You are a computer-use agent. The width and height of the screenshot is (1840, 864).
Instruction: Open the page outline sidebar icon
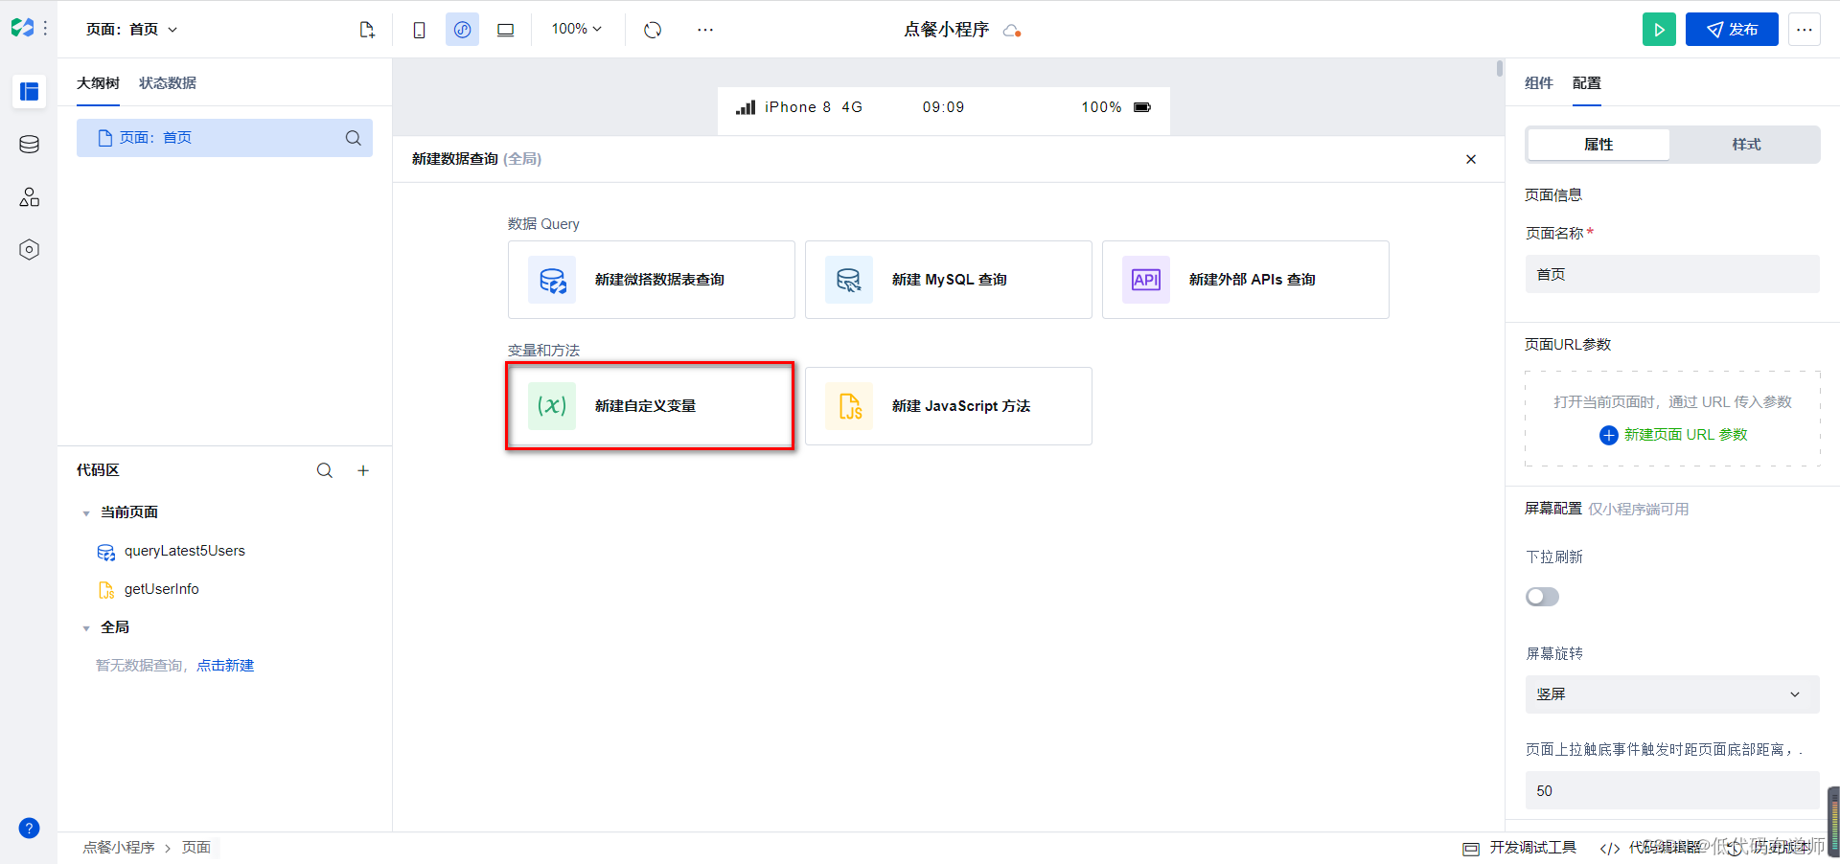tap(29, 91)
